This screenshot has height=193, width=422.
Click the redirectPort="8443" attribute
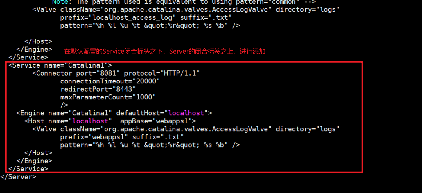tap(98, 89)
